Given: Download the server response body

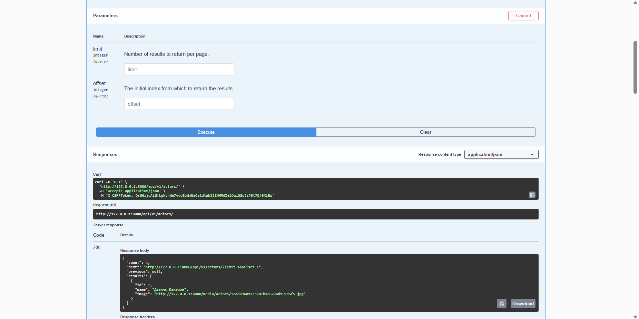Looking at the screenshot, I should [x=523, y=303].
